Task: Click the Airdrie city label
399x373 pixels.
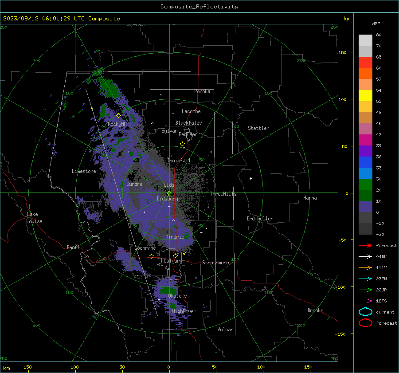Action: pyautogui.click(x=175, y=237)
